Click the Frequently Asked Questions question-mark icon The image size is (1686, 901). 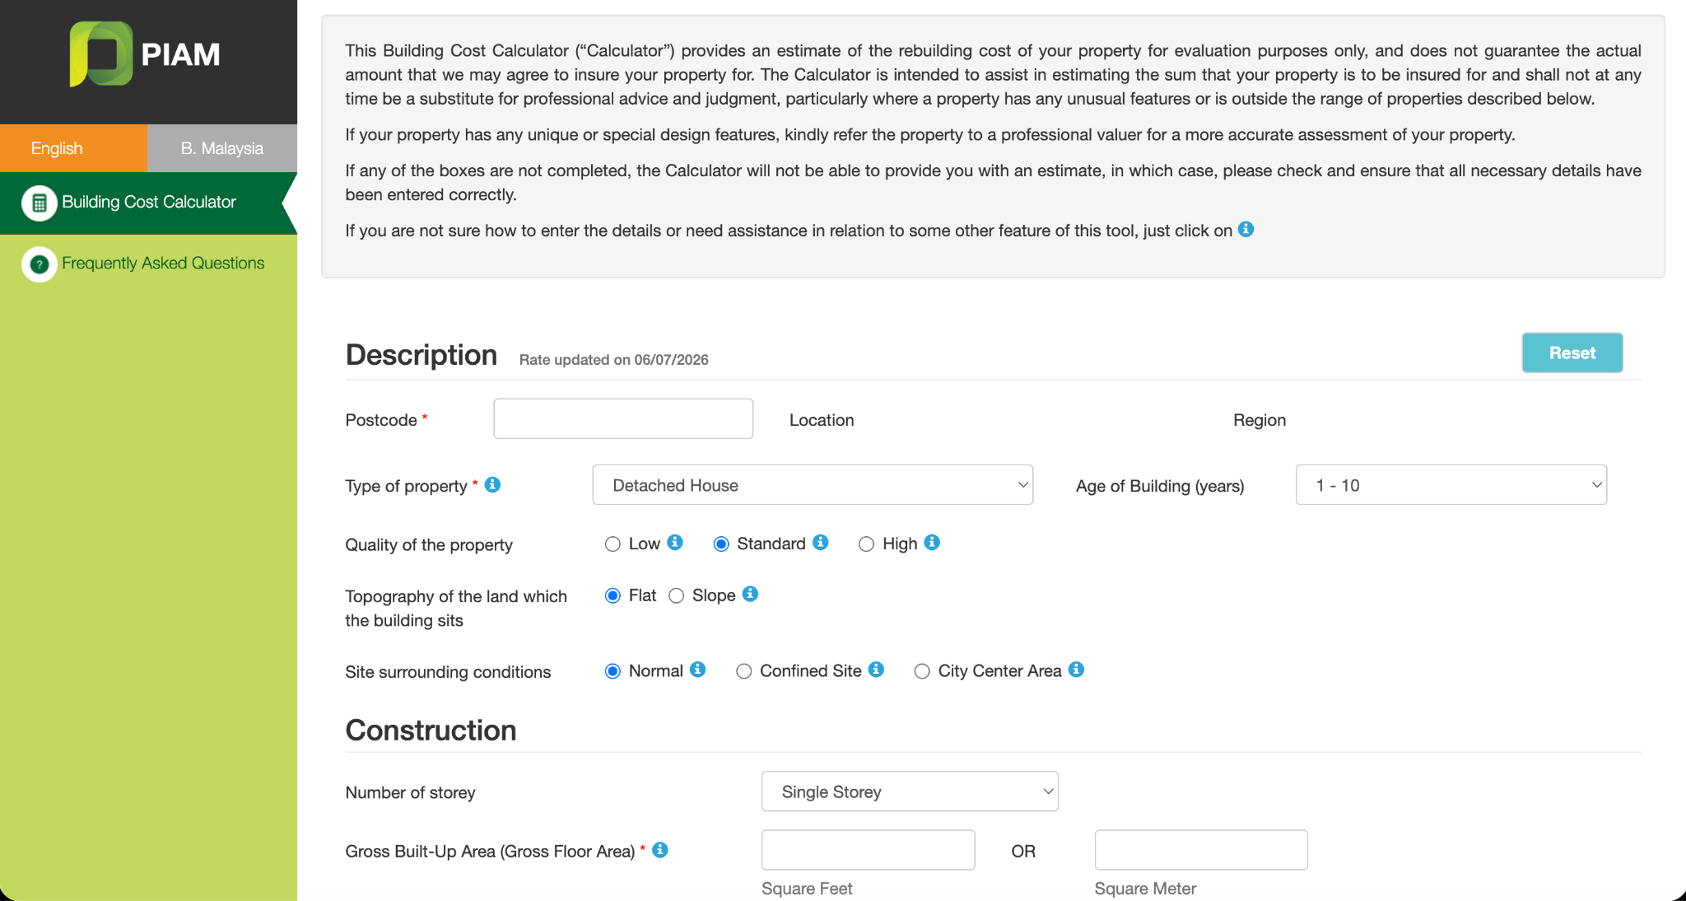[40, 264]
